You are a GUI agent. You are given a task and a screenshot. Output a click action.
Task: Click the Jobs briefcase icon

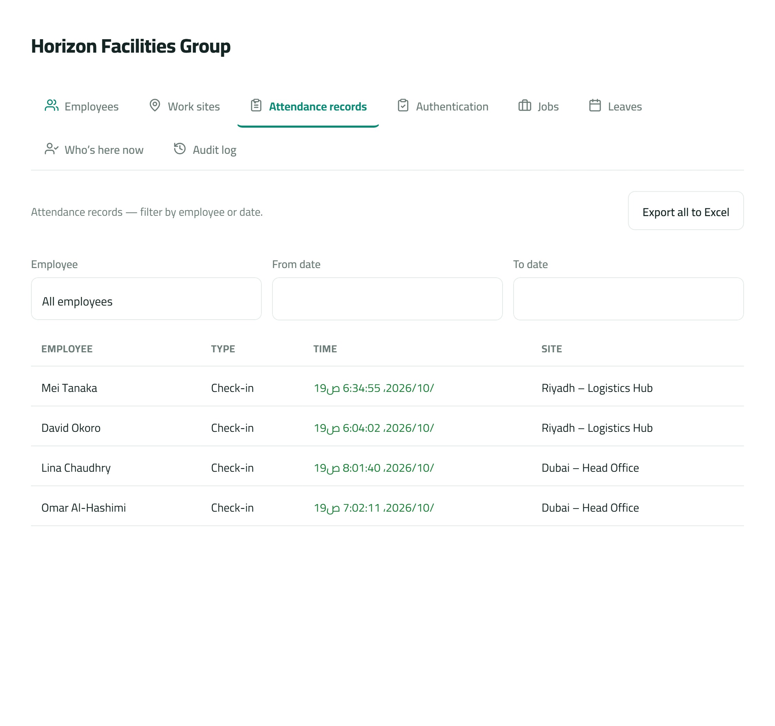[x=525, y=106]
